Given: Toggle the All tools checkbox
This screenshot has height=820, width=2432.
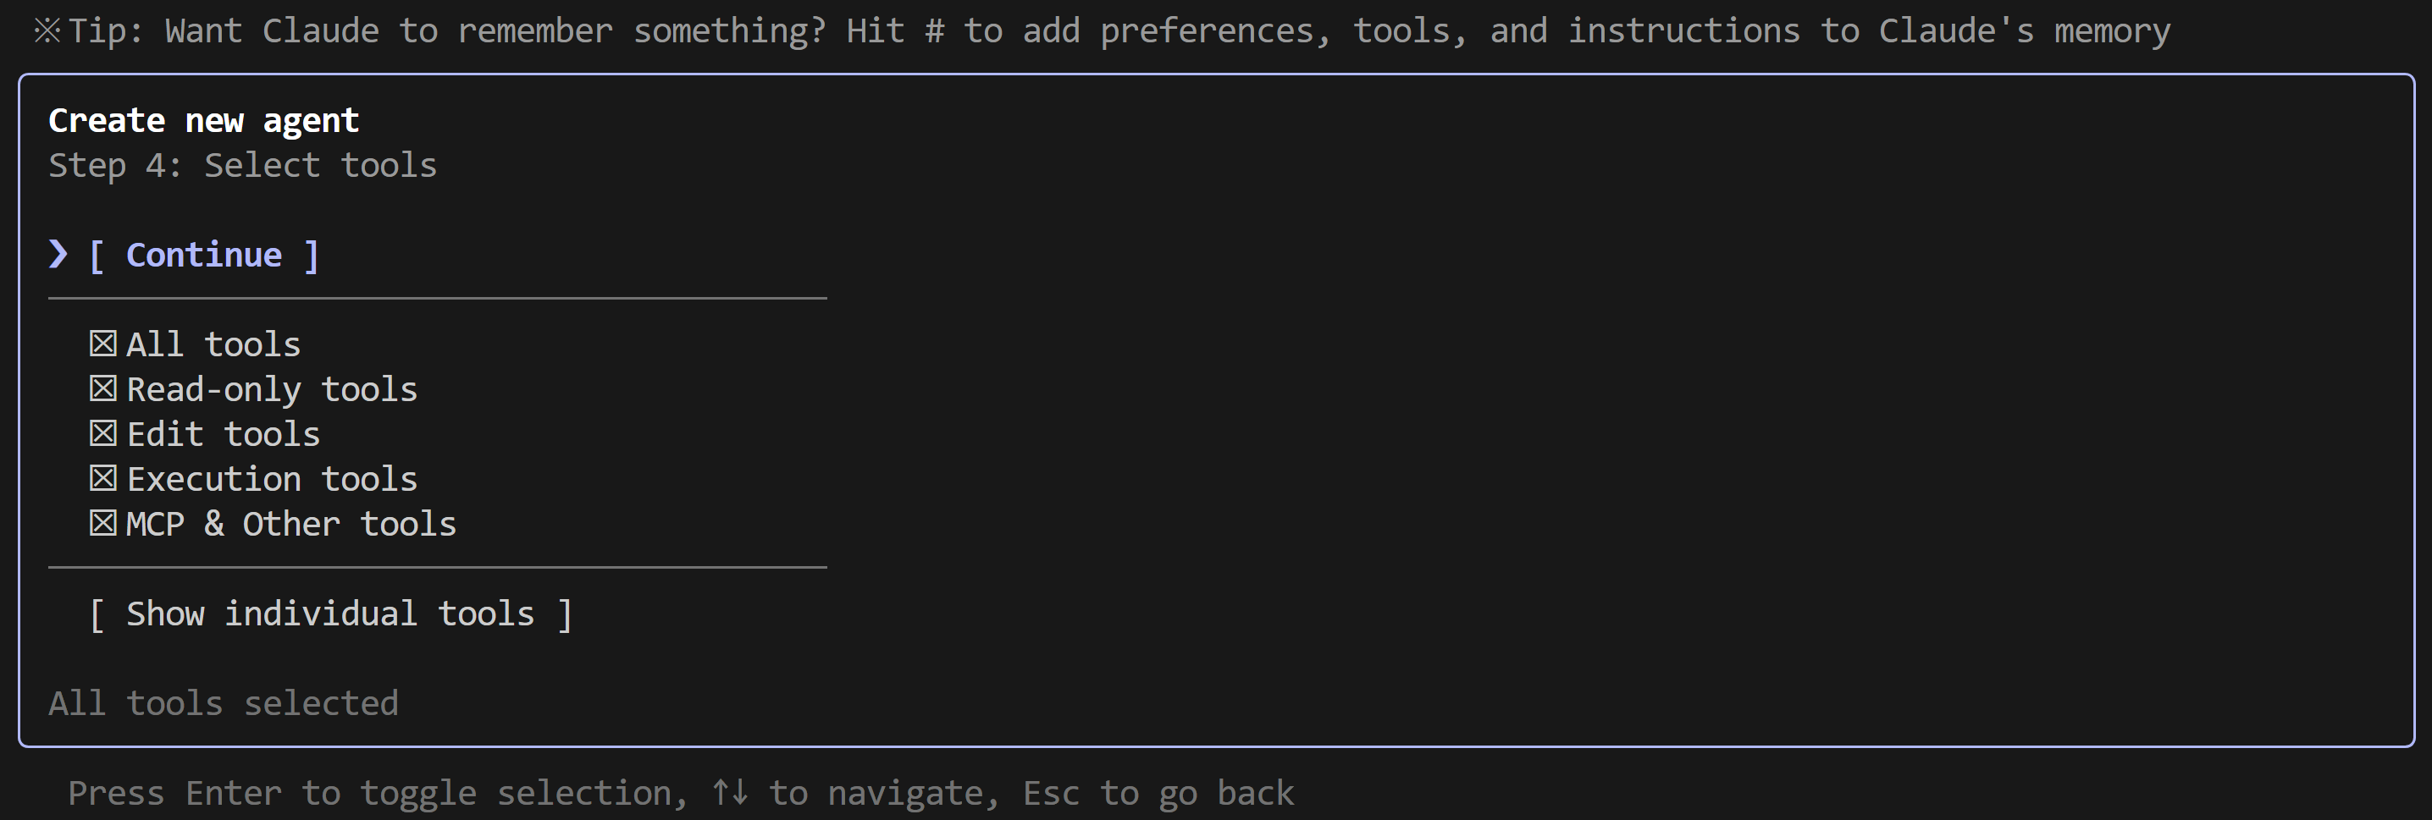Looking at the screenshot, I should pyautogui.click(x=103, y=344).
